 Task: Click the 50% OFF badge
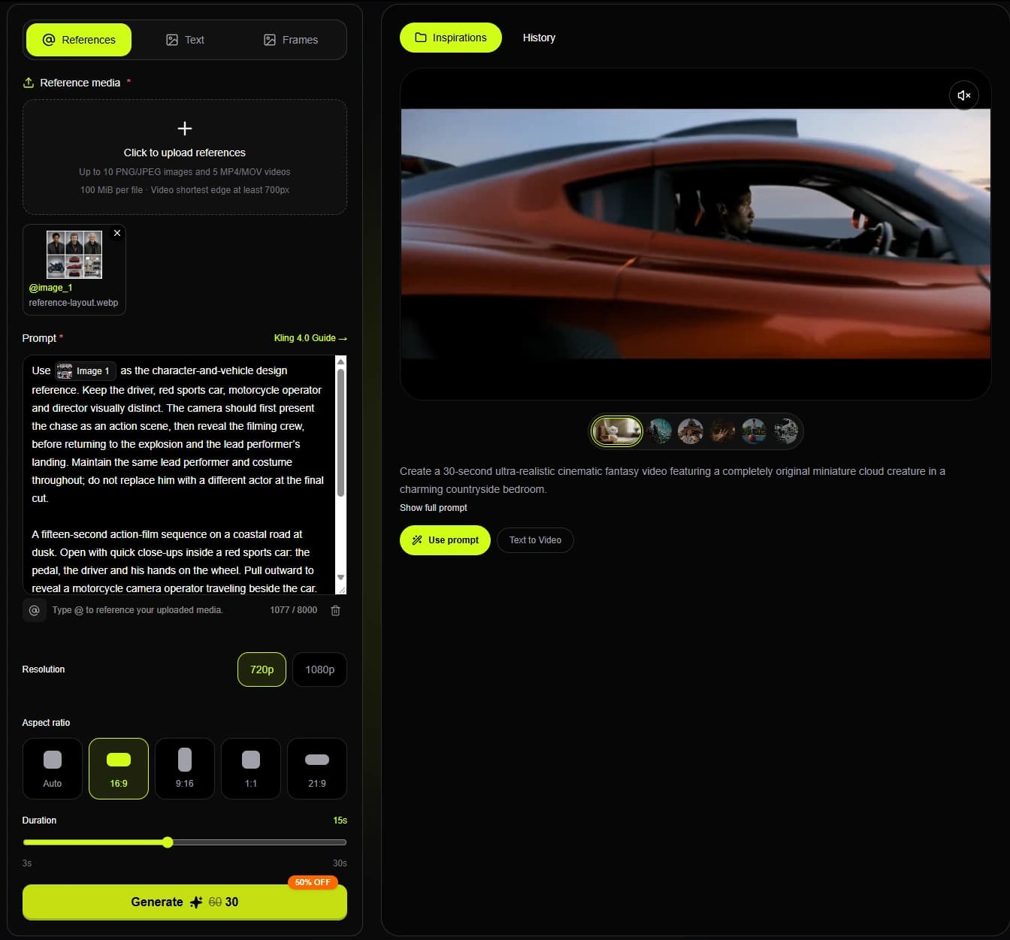(x=313, y=882)
